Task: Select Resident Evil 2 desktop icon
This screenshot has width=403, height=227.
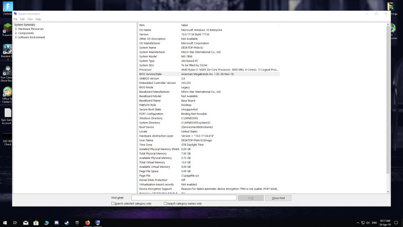Action: (x=7, y=52)
